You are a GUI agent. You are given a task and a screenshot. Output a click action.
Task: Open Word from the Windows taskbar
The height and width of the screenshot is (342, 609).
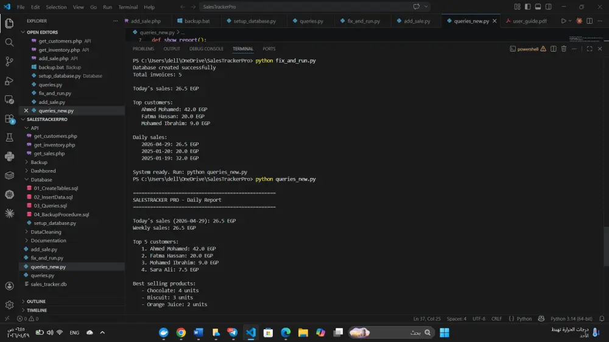click(199, 332)
